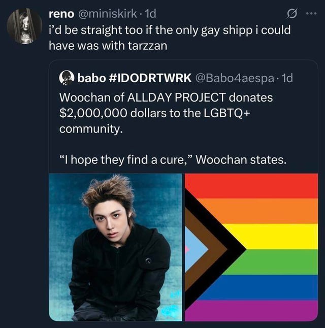The width and height of the screenshot is (325, 328).
Task: Open quoted tweet text about ALLDAY PROJECT
Action: click(x=166, y=113)
